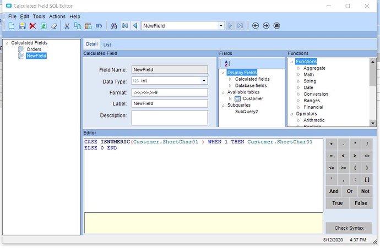
Task: Click the Description text box
Action: click(170, 118)
